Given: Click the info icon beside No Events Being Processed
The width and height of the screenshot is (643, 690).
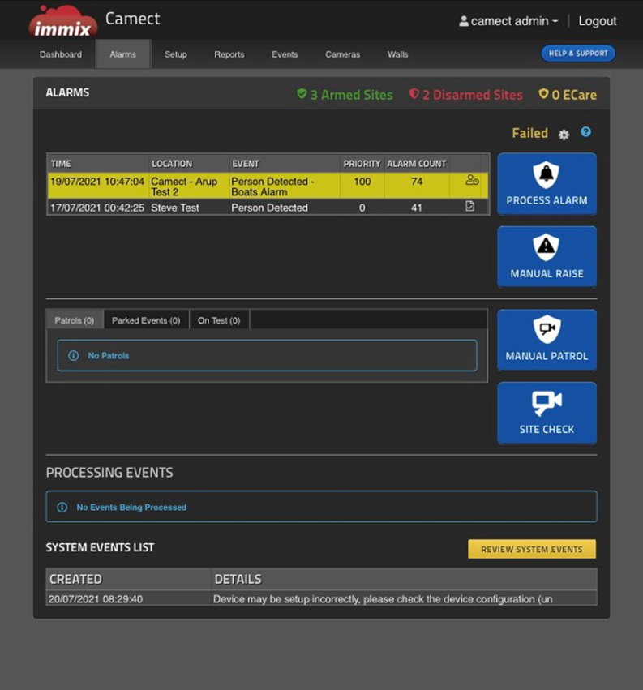Looking at the screenshot, I should pos(62,508).
